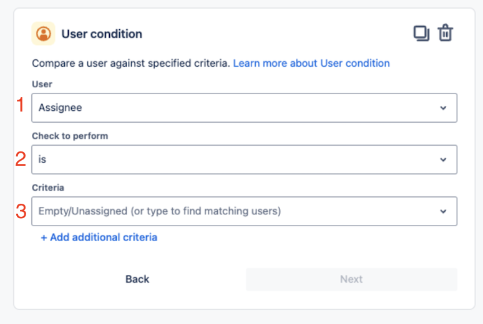Duplicate the User condition component
483x324 pixels.
(421, 33)
